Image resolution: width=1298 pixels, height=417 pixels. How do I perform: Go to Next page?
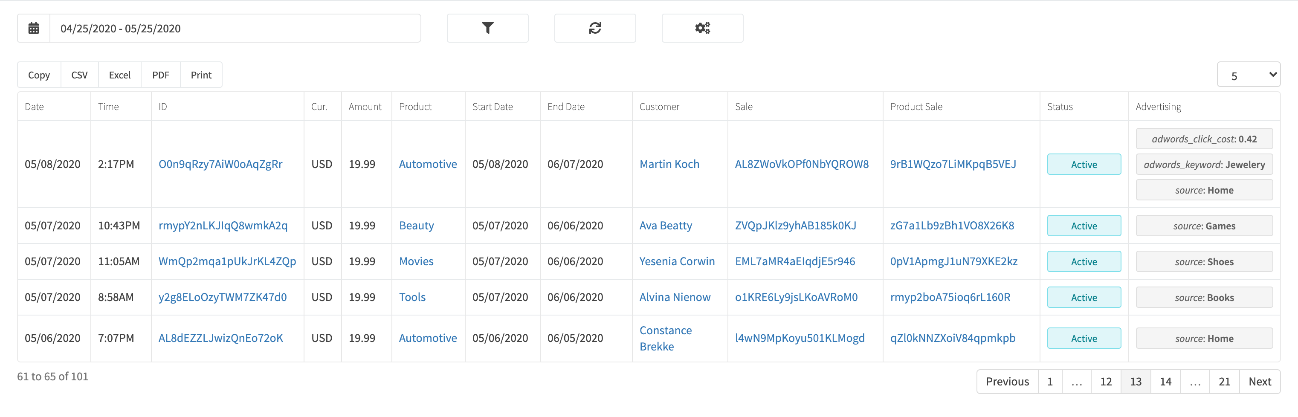pyautogui.click(x=1259, y=382)
